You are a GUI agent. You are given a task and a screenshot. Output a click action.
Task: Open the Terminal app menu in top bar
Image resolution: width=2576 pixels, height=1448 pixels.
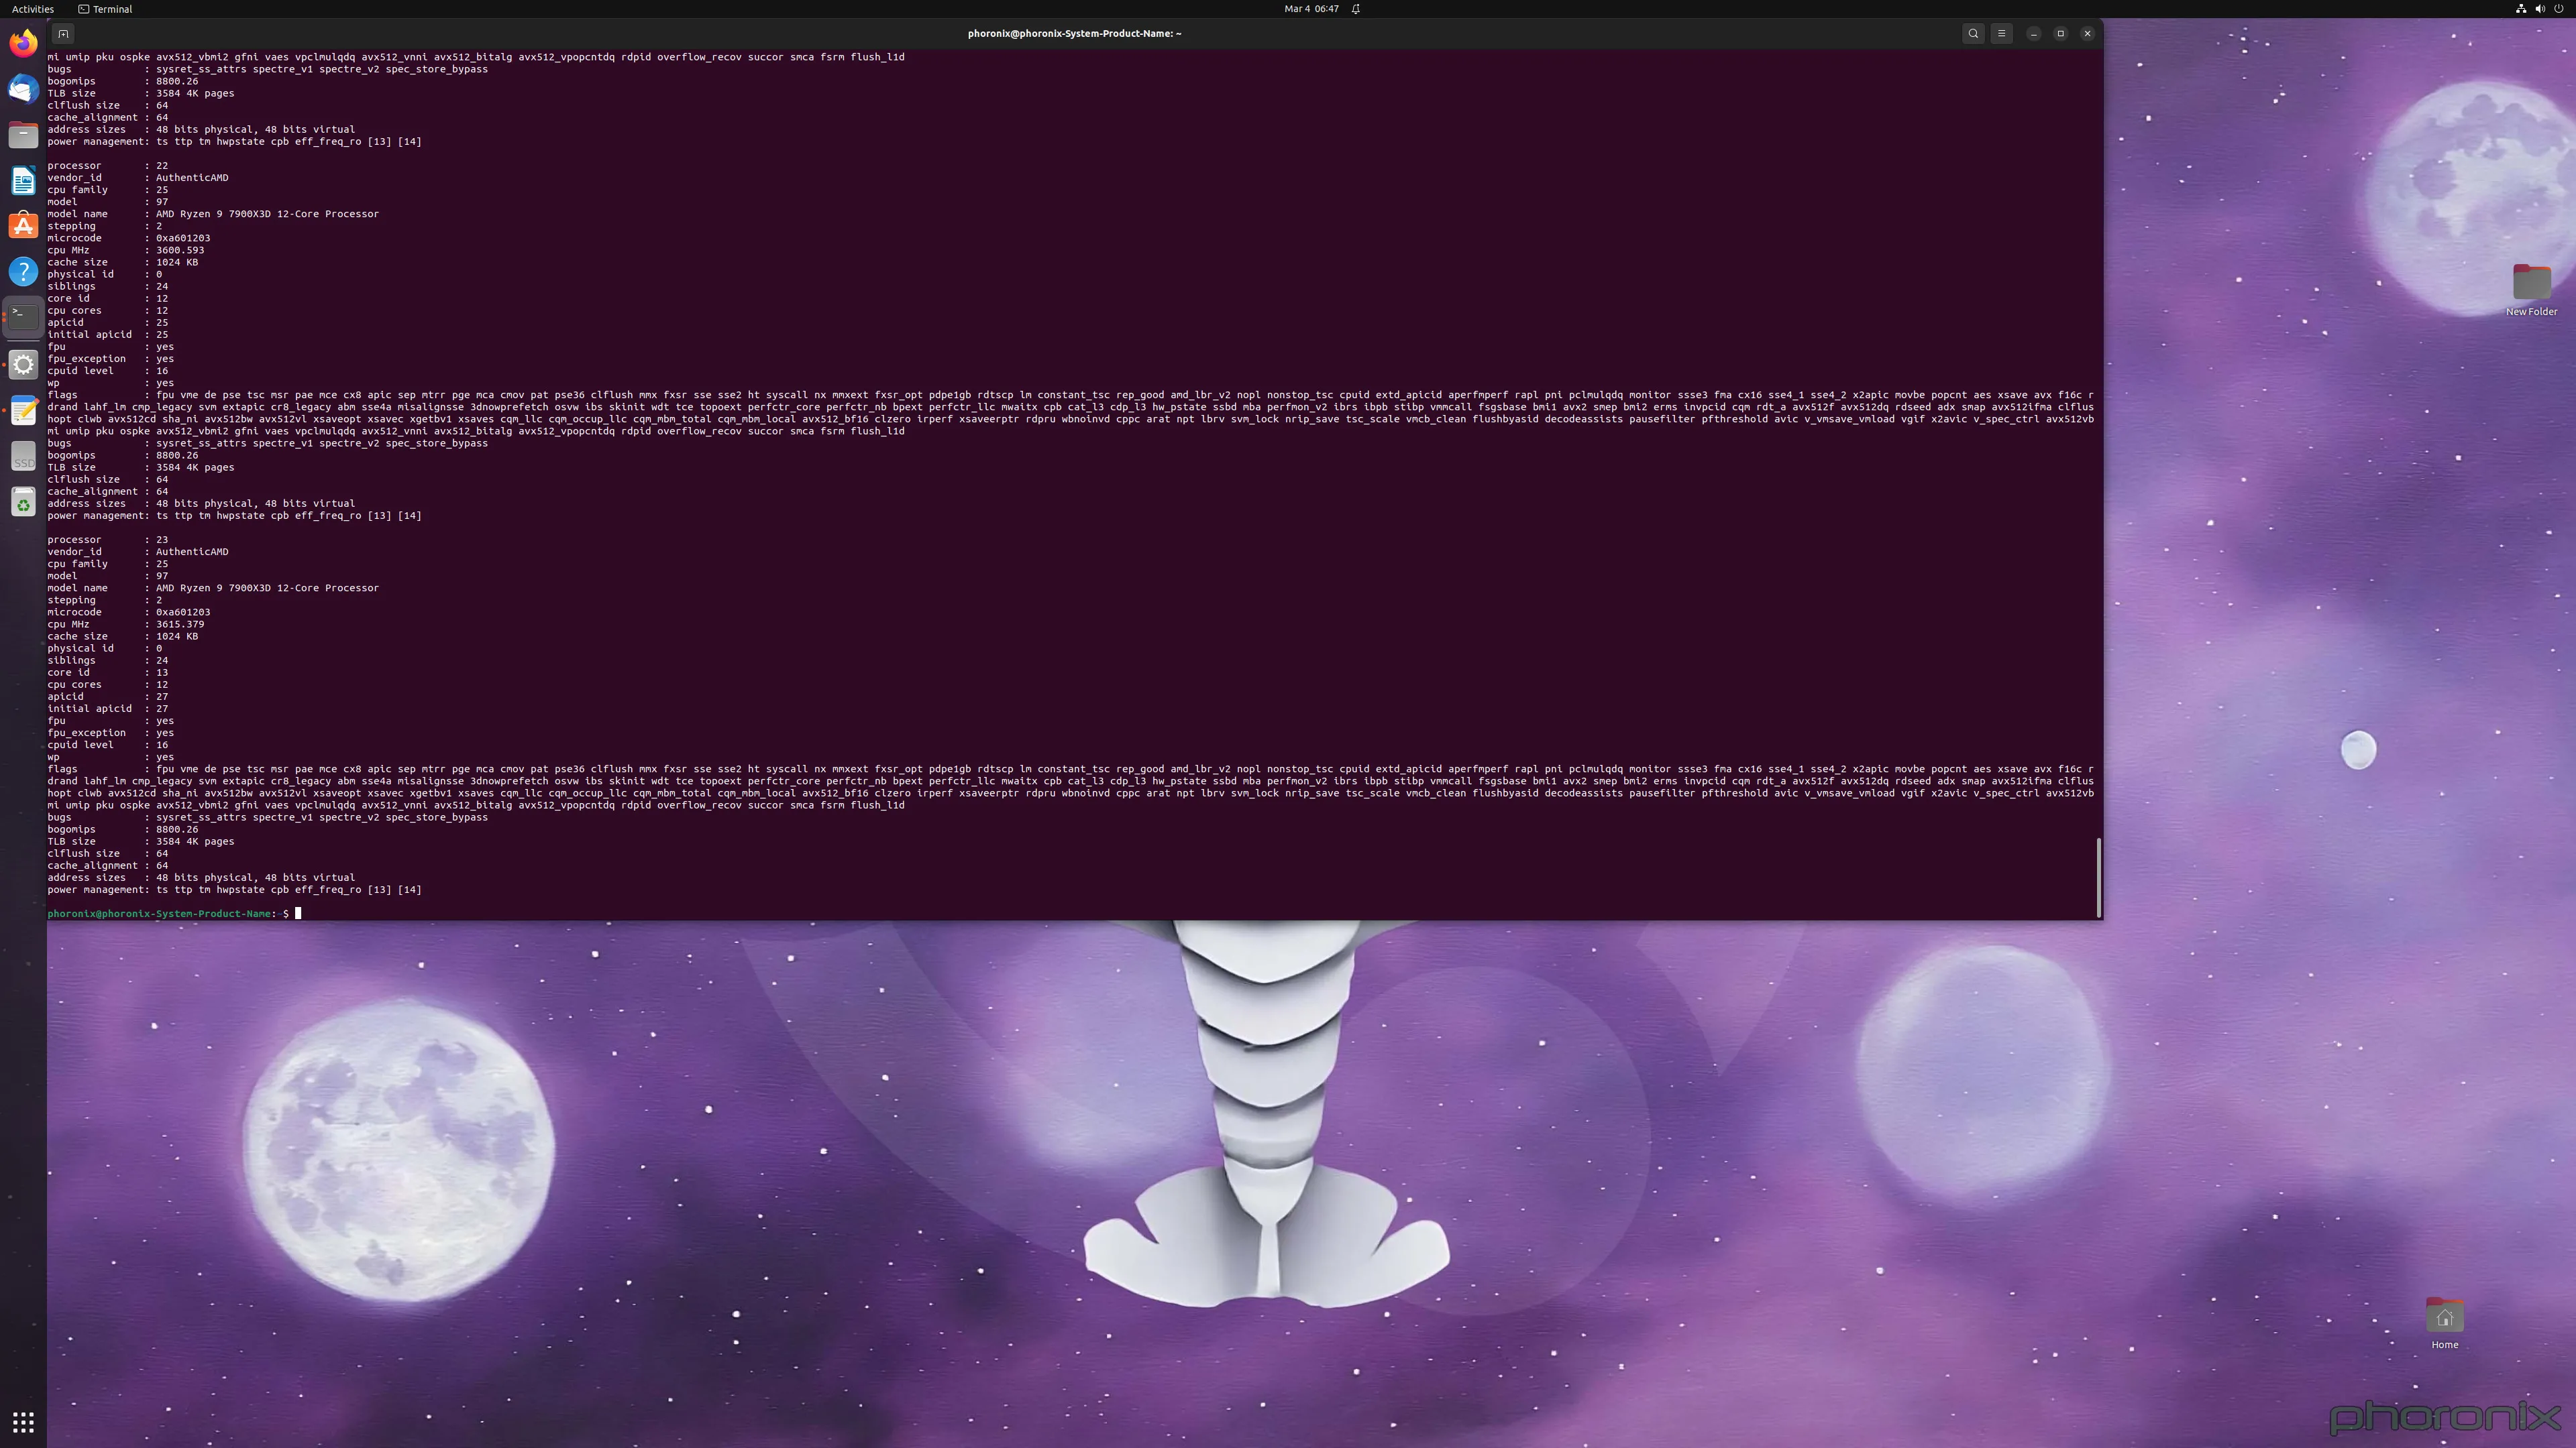tap(105, 9)
